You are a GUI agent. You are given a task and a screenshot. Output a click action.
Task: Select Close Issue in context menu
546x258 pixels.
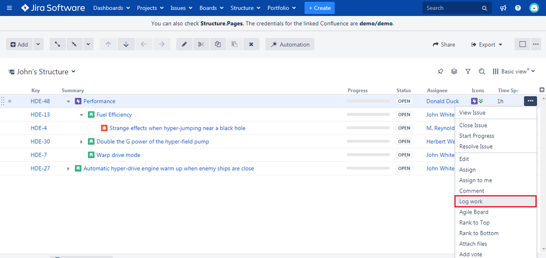tap(496, 125)
